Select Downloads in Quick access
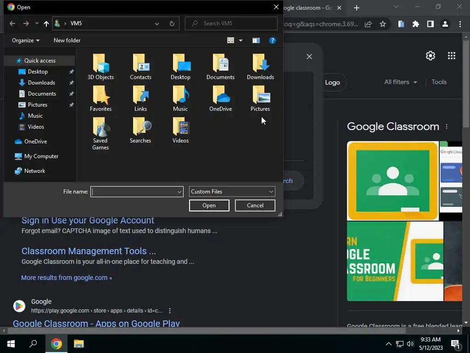Viewport: 470px width, 353px height. (x=41, y=83)
